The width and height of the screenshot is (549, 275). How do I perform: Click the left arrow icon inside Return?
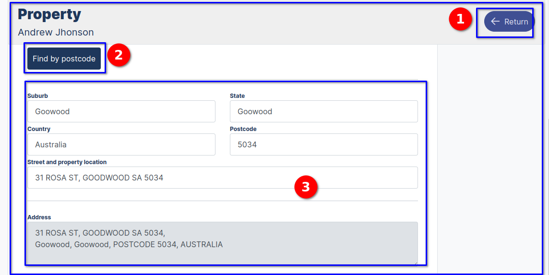[x=495, y=22]
